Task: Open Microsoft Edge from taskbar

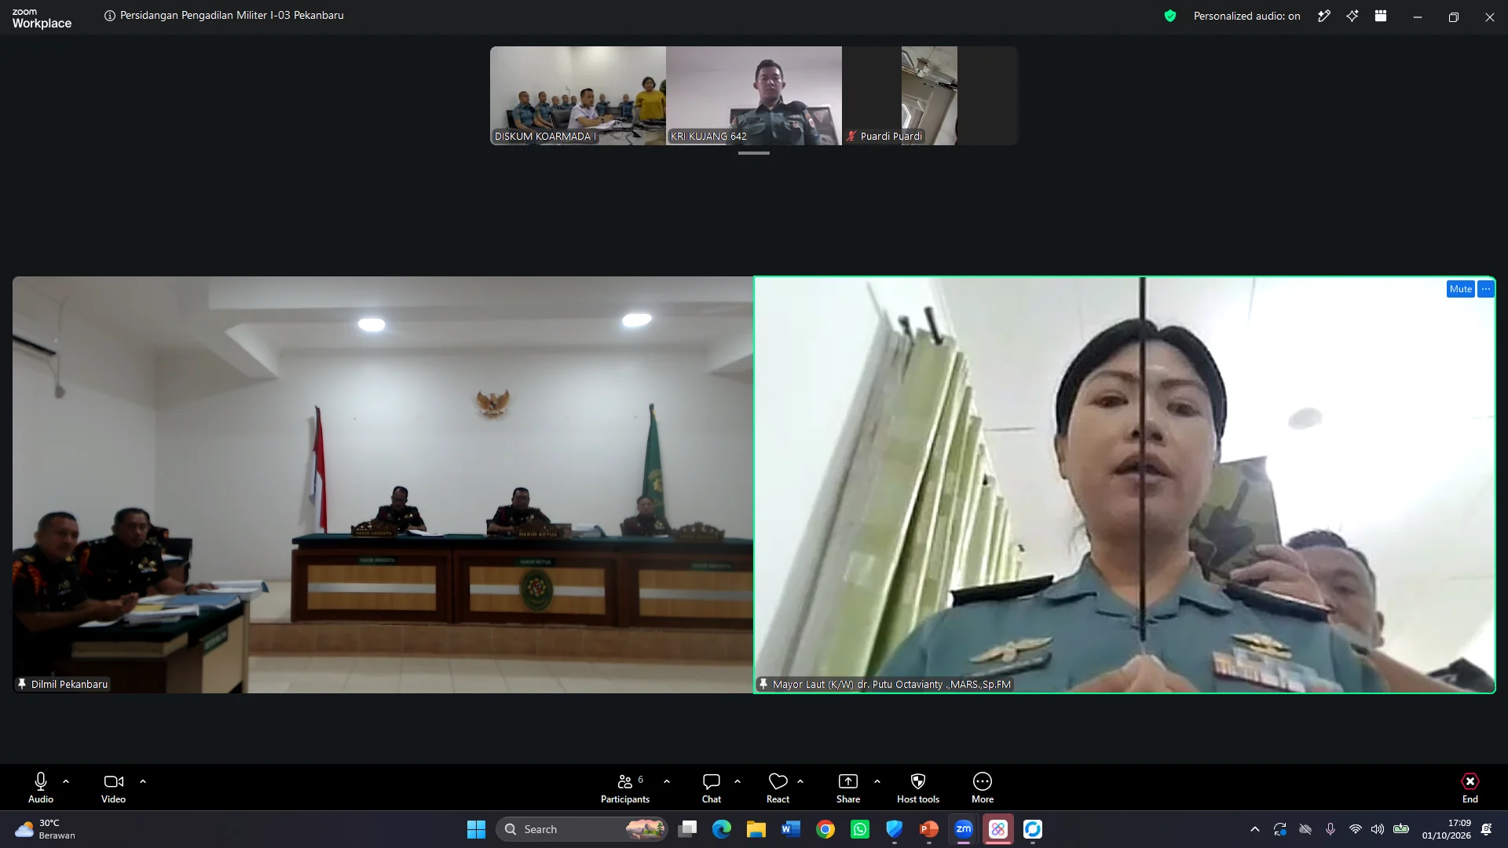Action: pyautogui.click(x=722, y=829)
